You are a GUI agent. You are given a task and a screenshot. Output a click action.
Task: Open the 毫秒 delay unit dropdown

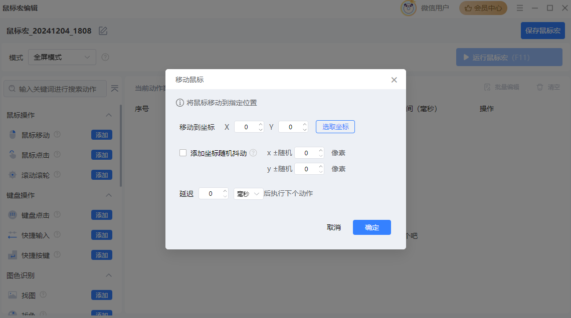coord(248,194)
